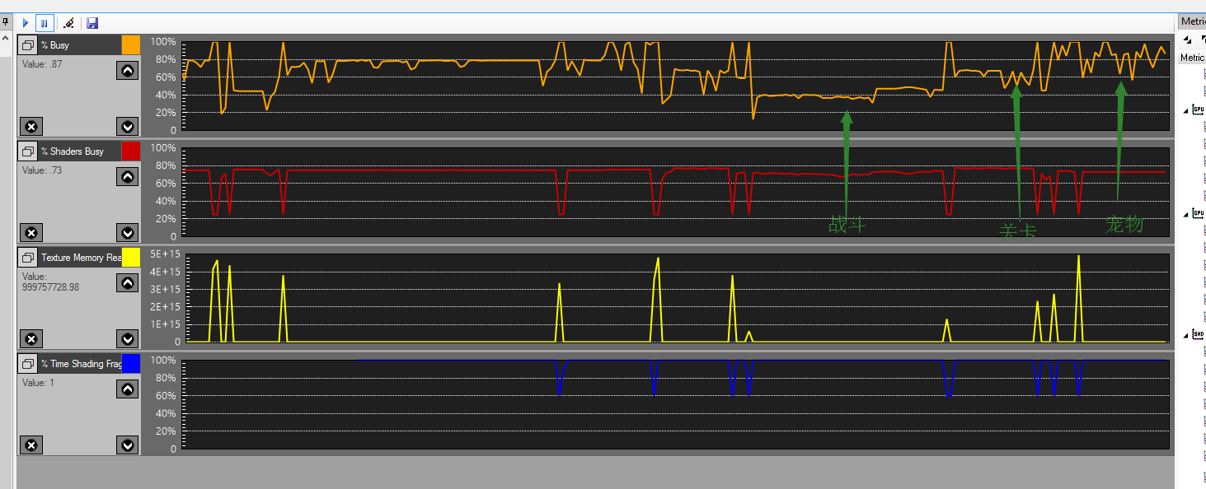
Task: Toggle the panel auto-hide pin icon
Action: tap(7, 20)
